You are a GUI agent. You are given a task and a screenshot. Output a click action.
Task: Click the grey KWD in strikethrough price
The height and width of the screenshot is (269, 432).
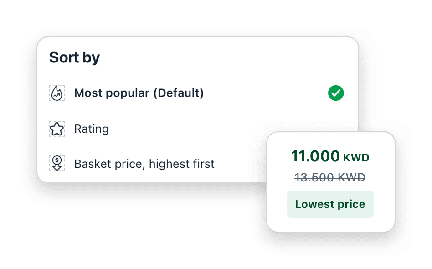click(x=351, y=177)
